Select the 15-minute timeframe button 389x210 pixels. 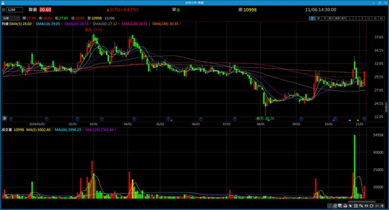(x=368, y=18)
